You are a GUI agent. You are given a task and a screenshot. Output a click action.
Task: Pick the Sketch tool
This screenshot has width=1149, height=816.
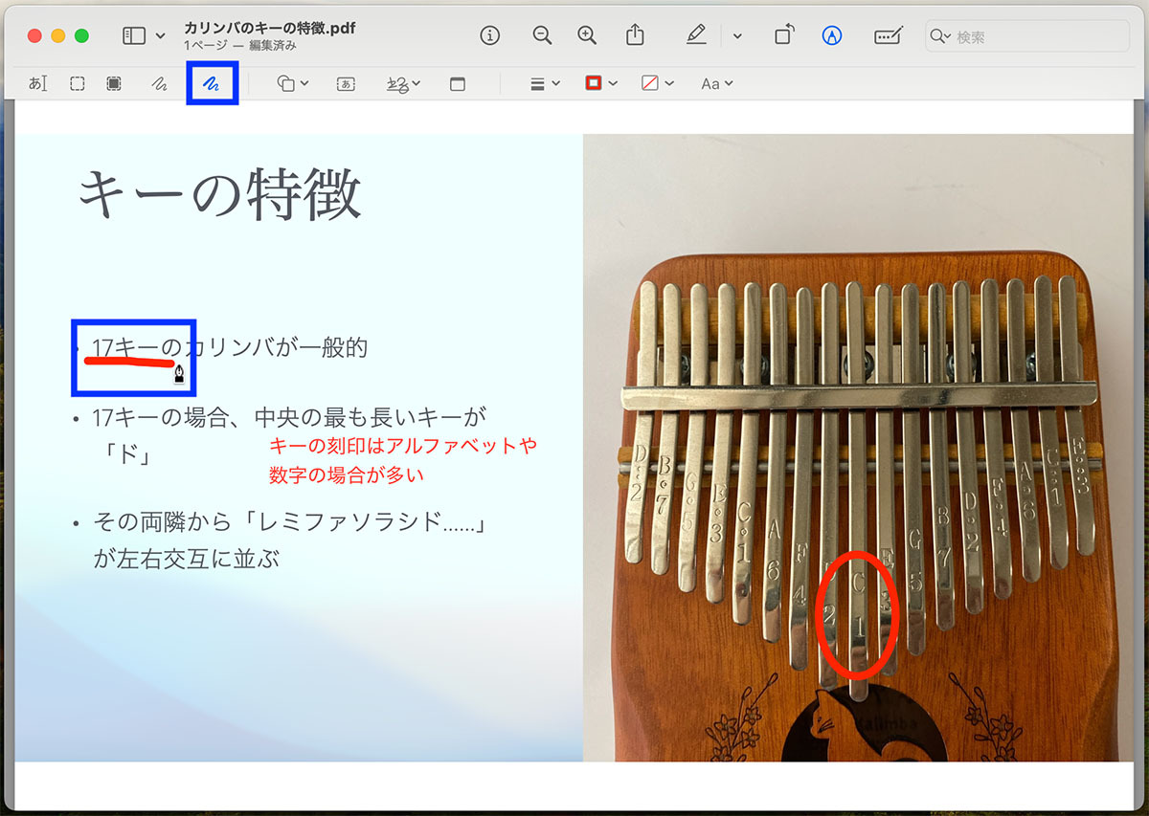click(x=159, y=83)
